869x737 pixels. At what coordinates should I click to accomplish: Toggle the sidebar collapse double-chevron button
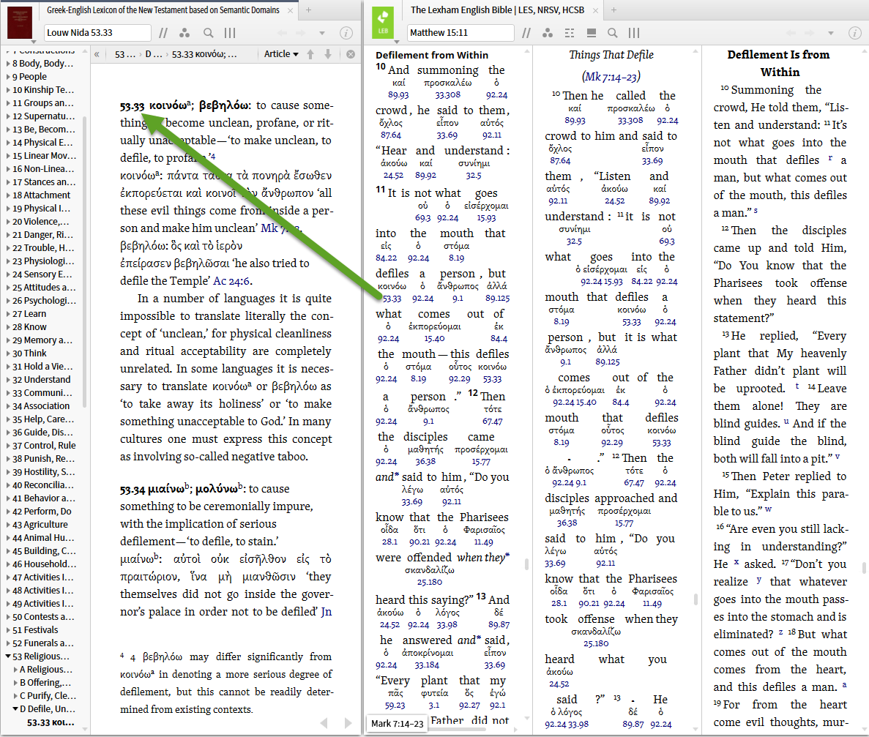click(96, 54)
